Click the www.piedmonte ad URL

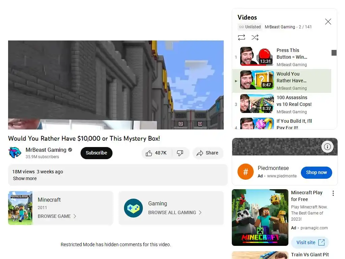[x=282, y=176]
